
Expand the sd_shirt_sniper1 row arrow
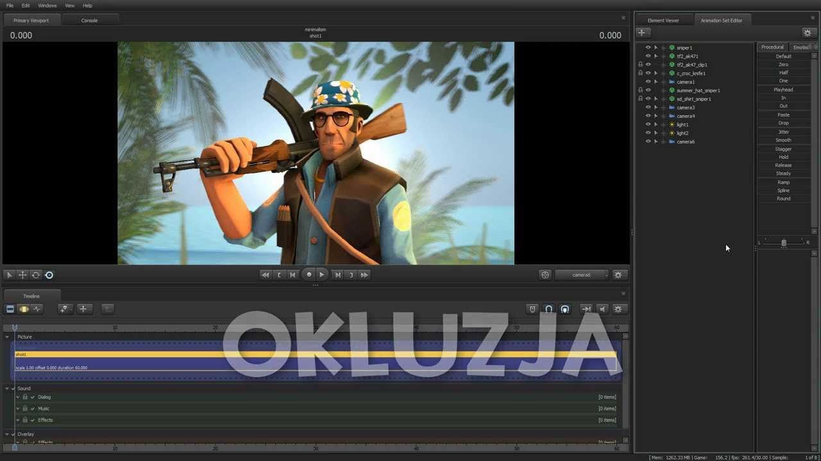(656, 99)
